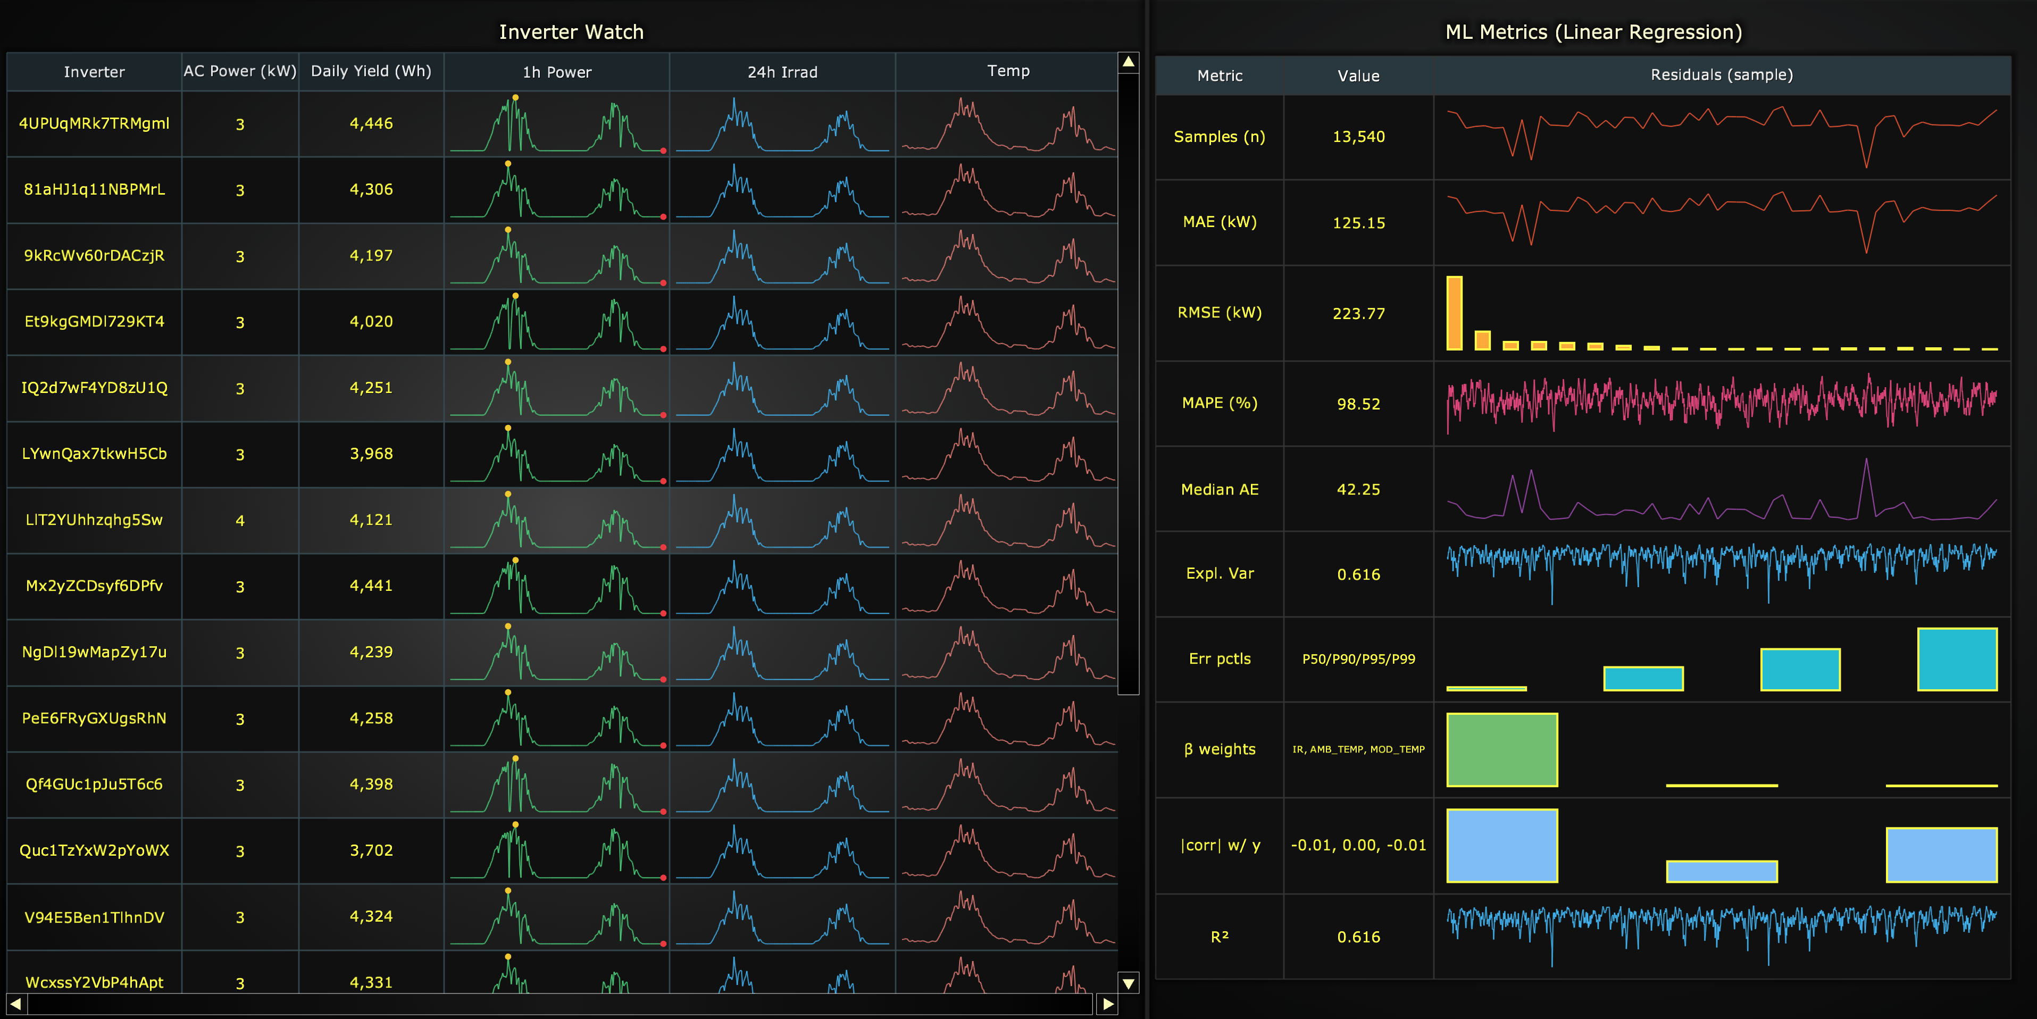Open the 1h Power sparkline for Quc1TzYxW2pYoWX
The height and width of the screenshot is (1019, 2037).
point(557,850)
